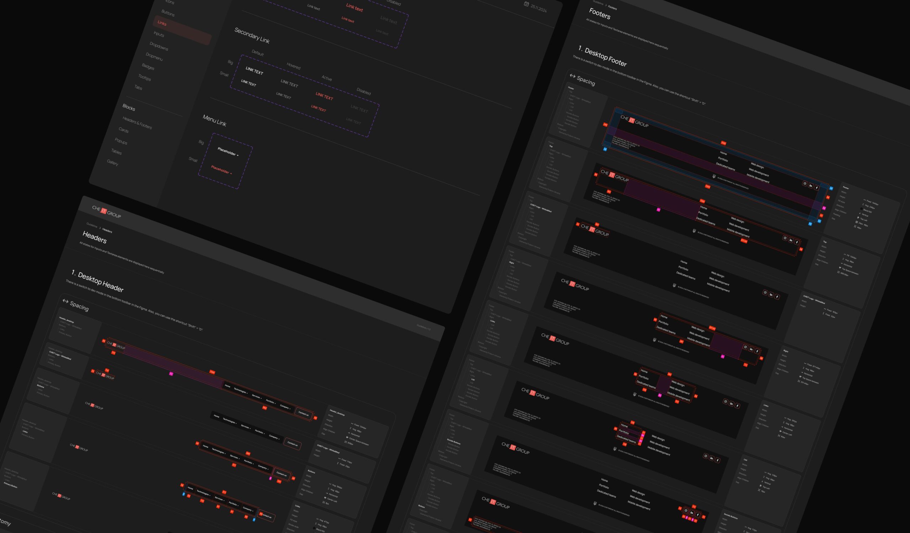Click the Spacing arrows icon on Headers page

point(65,301)
